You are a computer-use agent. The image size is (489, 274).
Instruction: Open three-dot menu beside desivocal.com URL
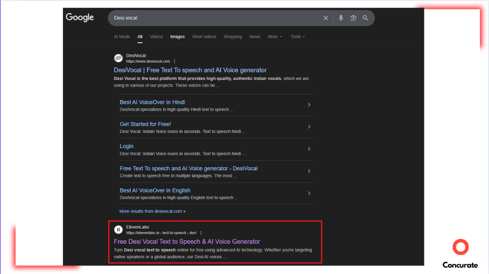coord(175,61)
